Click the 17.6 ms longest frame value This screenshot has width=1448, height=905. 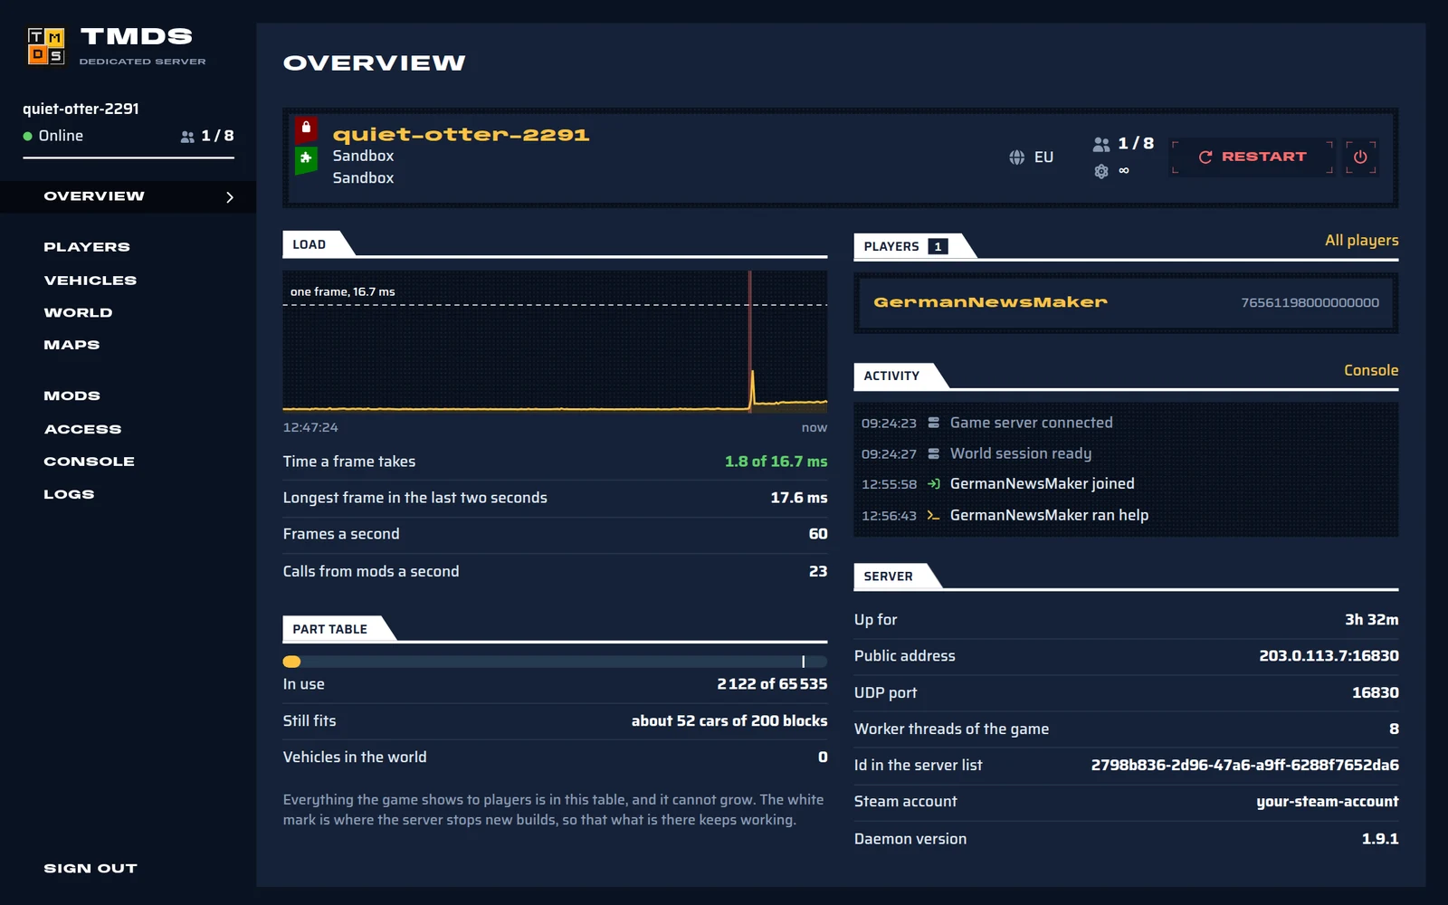[798, 498]
